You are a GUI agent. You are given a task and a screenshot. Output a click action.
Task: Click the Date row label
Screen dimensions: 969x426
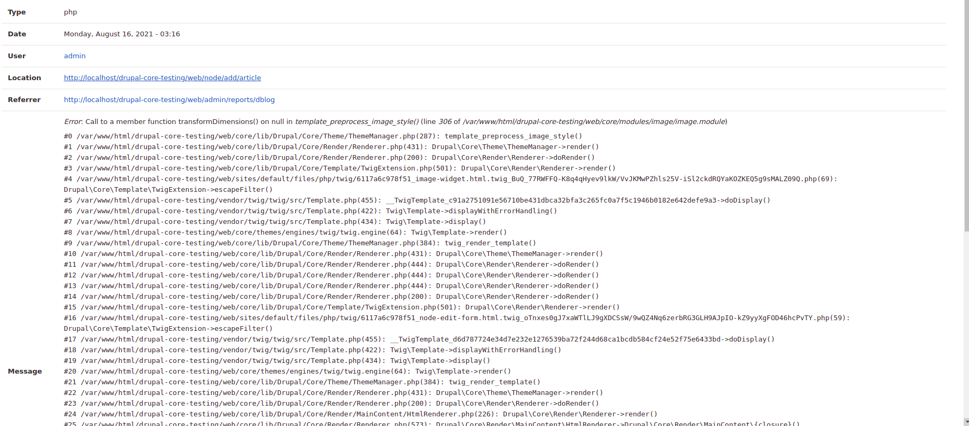pyautogui.click(x=17, y=34)
